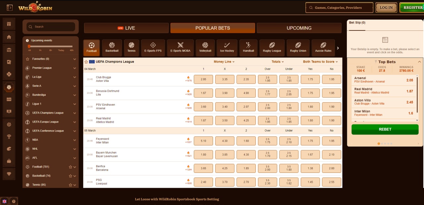Show more sports with the right arrow
424x205 pixels.
338,48
